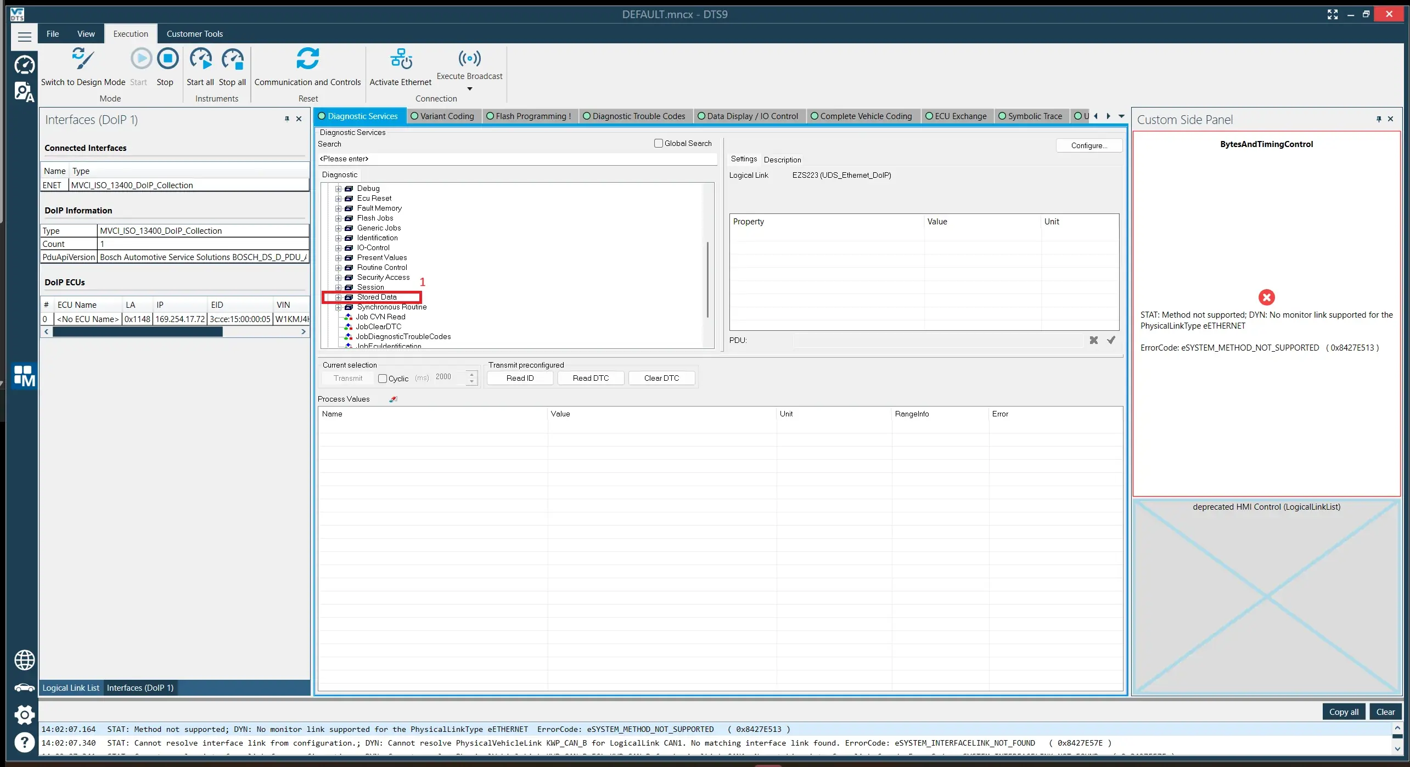Click Execute Broadcast icon
Screen dimensions: 1410x767
470,58
